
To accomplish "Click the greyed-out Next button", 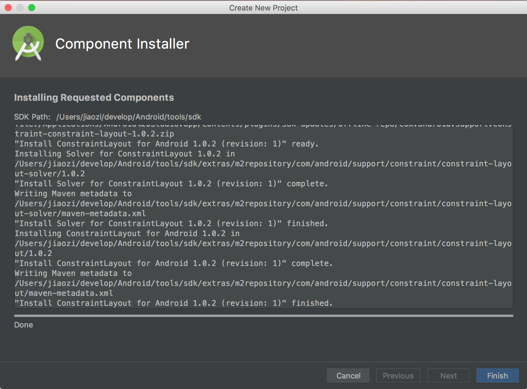I will [448, 376].
